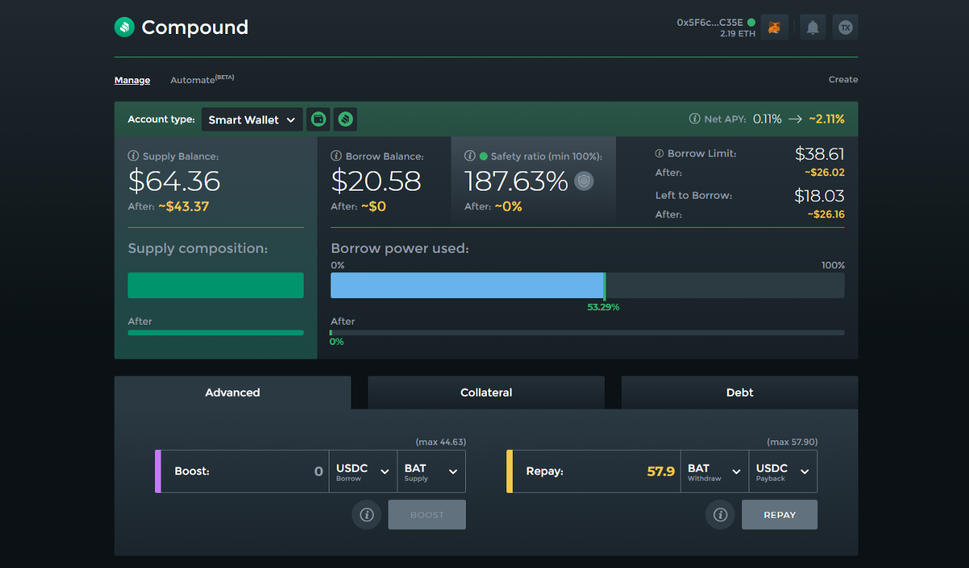This screenshot has width=969, height=568.
Task: Click the $18.03 left to borrow value
Action: coord(820,196)
